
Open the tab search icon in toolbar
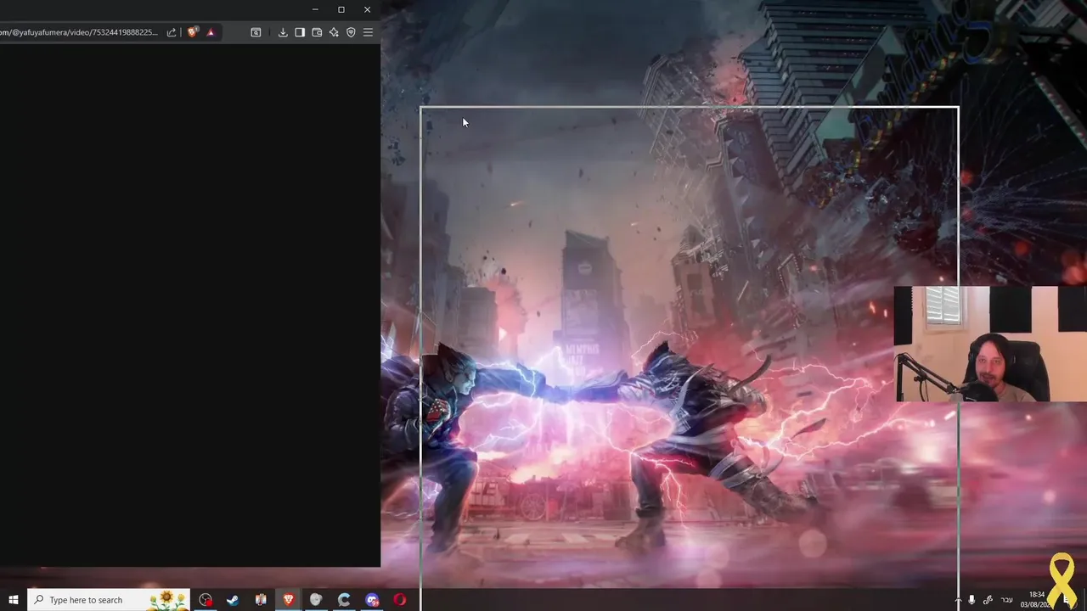click(x=256, y=32)
